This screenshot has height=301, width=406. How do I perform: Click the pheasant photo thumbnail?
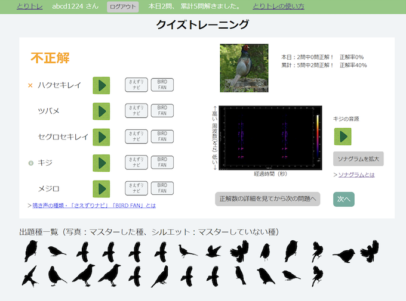pos(244,68)
